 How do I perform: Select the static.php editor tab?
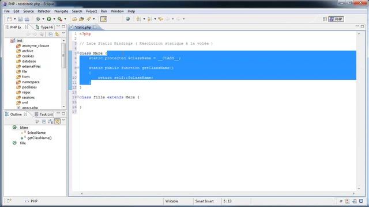pos(83,27)
